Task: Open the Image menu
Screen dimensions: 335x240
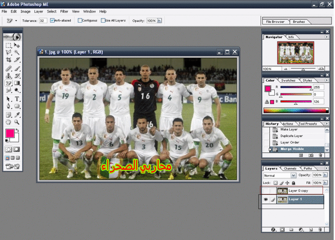Action: [x=26, y=12]
